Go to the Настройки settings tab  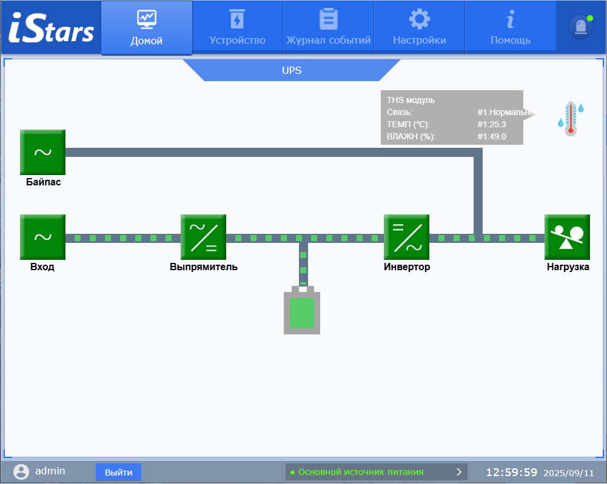coord(420,28)
